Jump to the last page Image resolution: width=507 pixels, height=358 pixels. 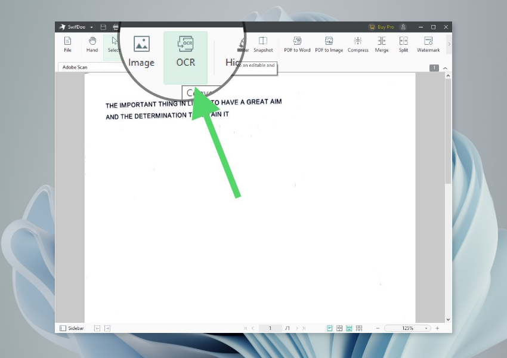[x=304, y=328]
